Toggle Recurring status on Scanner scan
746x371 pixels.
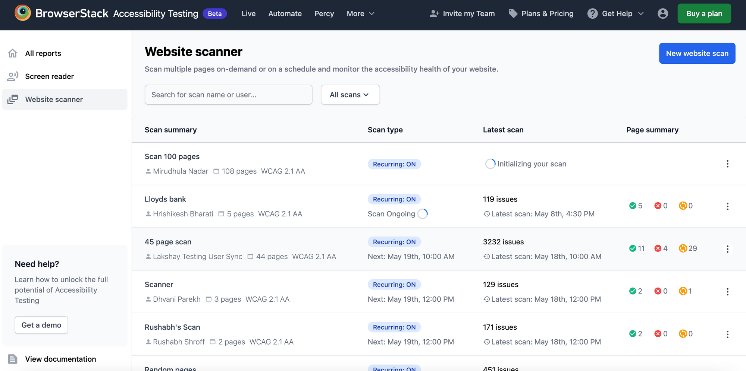tap(394, 284)
